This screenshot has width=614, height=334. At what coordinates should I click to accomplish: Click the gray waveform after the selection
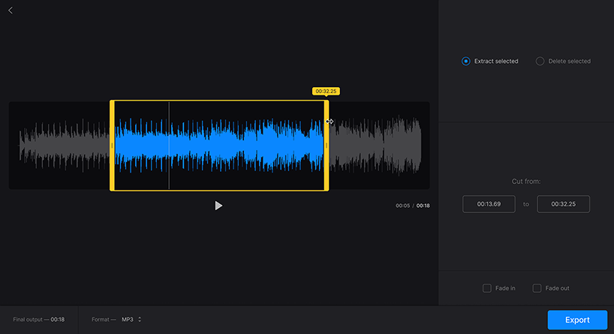(375, 146)
